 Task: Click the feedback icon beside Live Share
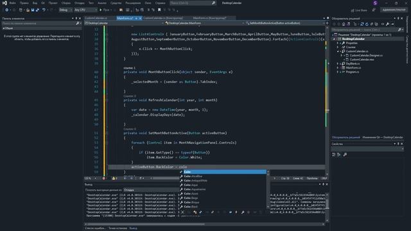(374, 10)
